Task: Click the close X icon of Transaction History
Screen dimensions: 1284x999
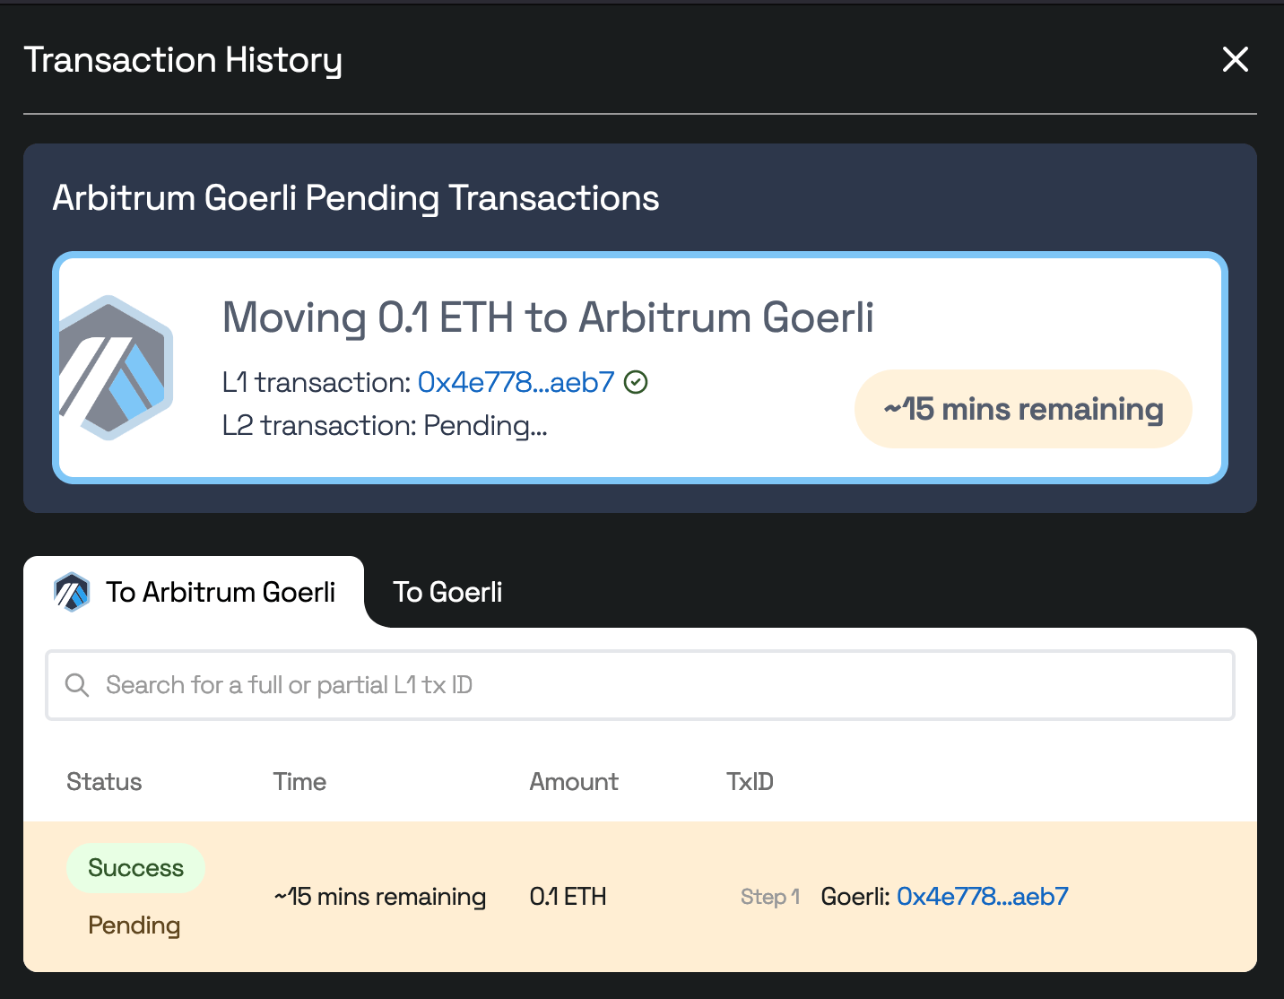Action: pos(1236,59)
